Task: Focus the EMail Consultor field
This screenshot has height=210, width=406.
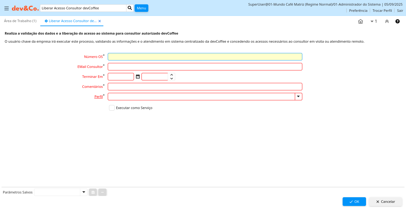Action: [x=205, y=67]
